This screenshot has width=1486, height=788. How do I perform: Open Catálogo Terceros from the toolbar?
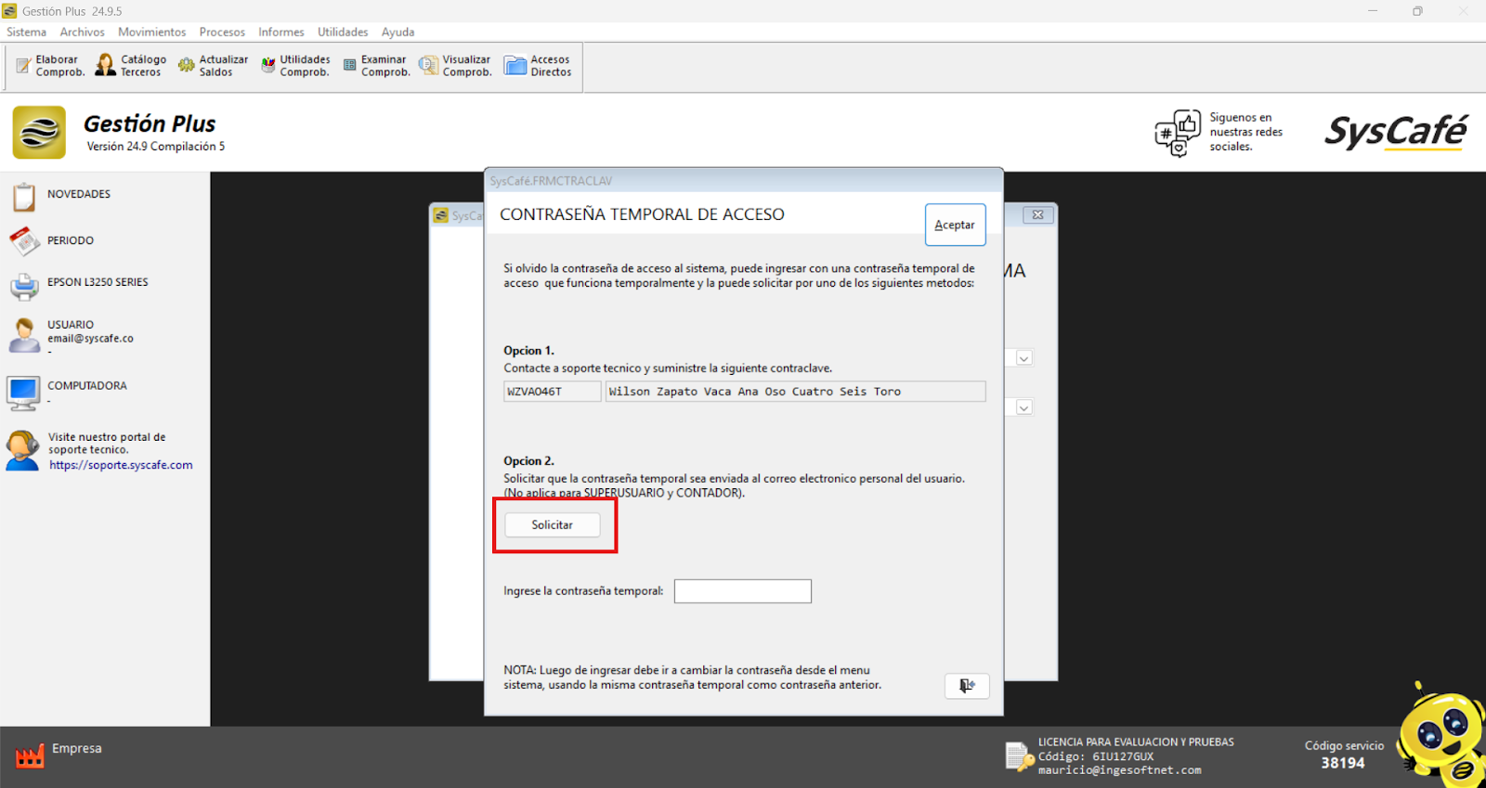pos(106,66)
